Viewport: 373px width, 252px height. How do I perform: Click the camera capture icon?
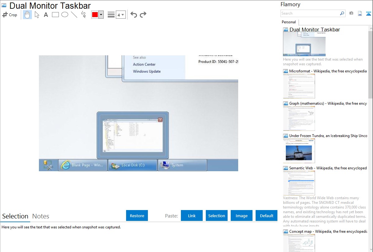click(351, 13)
